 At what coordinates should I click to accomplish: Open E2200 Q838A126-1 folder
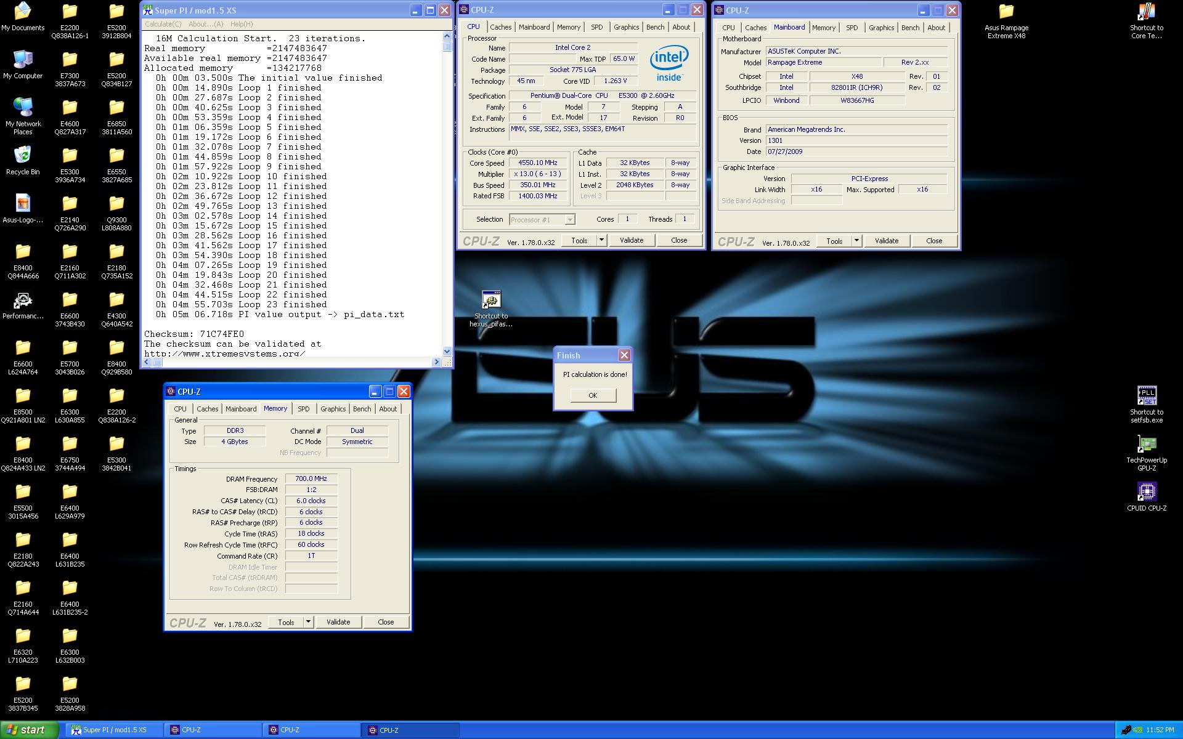click(70, 20)
